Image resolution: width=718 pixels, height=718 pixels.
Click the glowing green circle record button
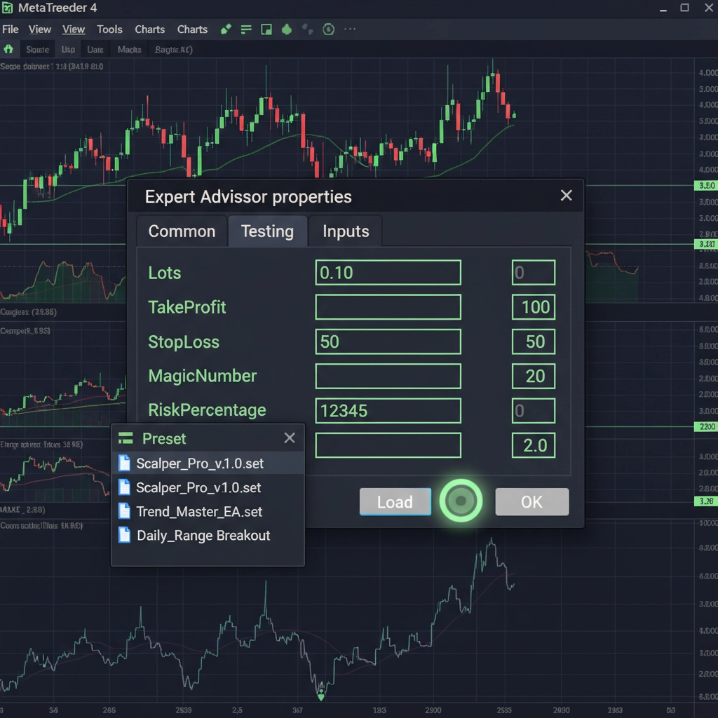[461, 501]
